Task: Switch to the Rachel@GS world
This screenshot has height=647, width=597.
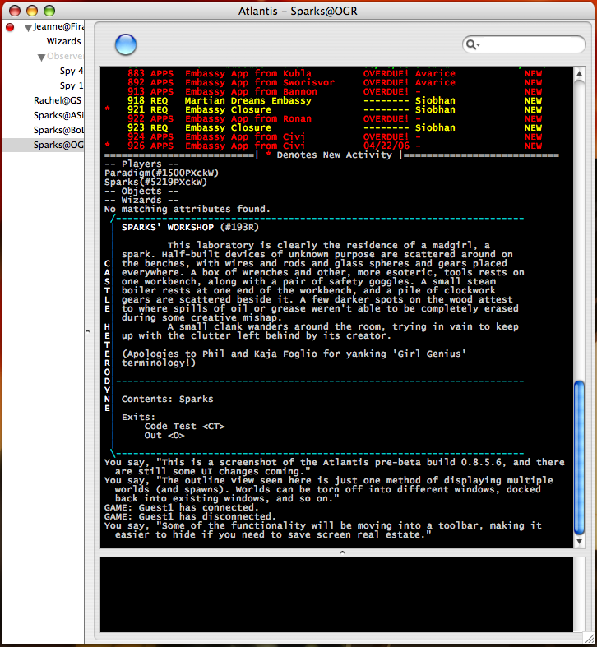Action: (58, 100)
